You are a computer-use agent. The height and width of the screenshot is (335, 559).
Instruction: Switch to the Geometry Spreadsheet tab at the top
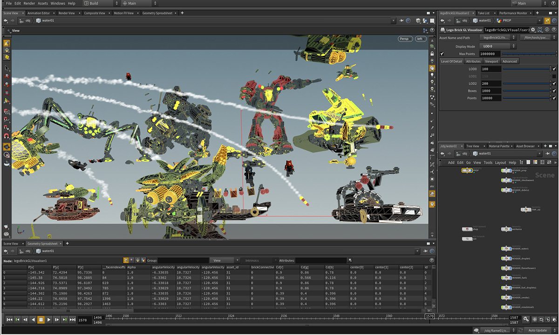pyautogui.click(x=157, y=13)
